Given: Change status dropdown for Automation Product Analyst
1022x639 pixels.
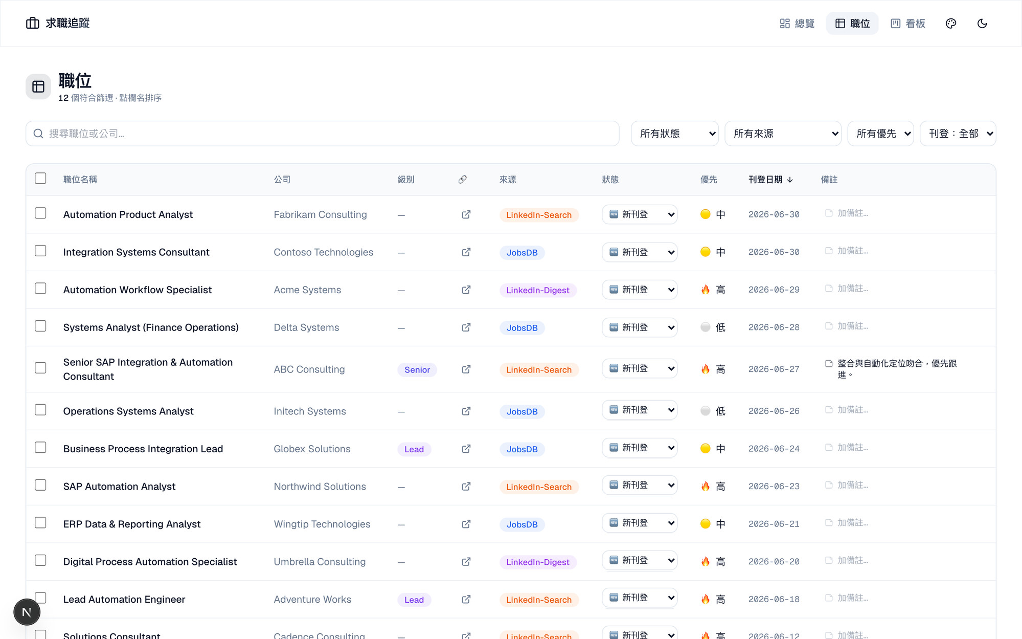Looking at the screenshot, I should (x=640, y=214).
